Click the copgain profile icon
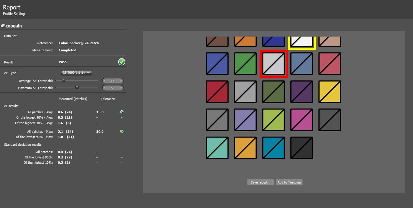The width and height of the screenshot is (413, 208). 3,26
